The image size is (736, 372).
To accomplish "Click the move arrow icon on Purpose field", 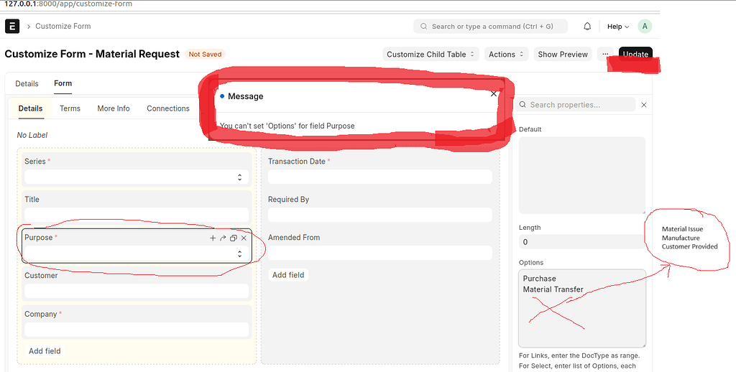I will pyautogui.click(x=223, y=238).
